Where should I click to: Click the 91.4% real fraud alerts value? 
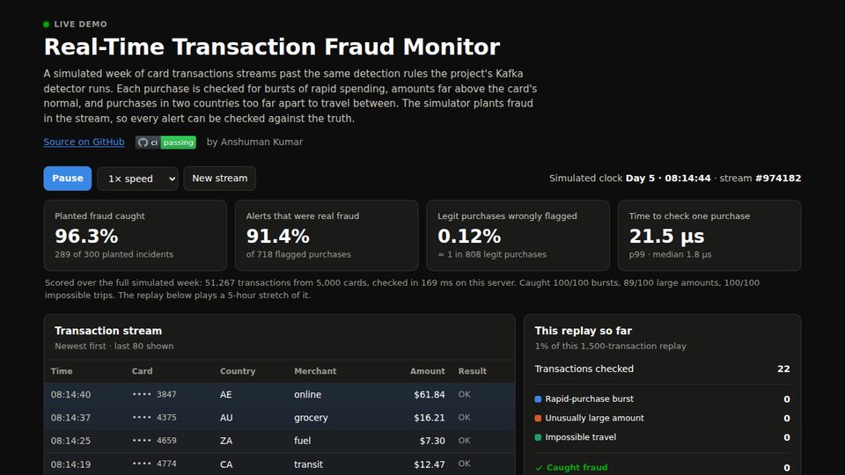(277, 237)
